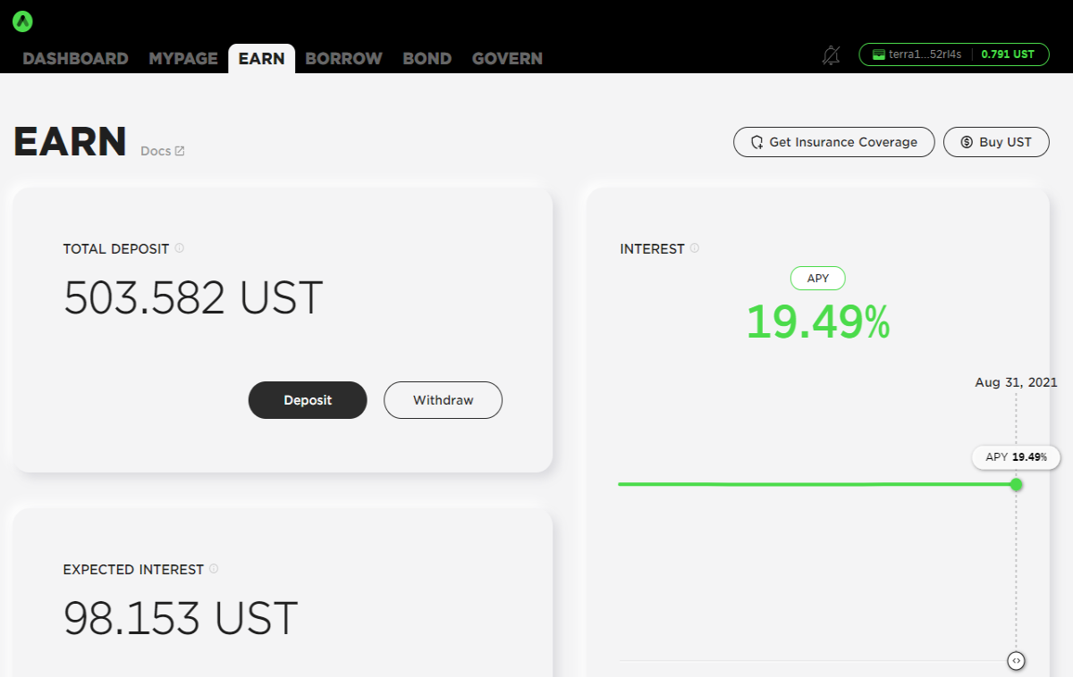The width and height of the screenshot is (1073, 677).
Task: Click the Deposit button
Action: 308,400
